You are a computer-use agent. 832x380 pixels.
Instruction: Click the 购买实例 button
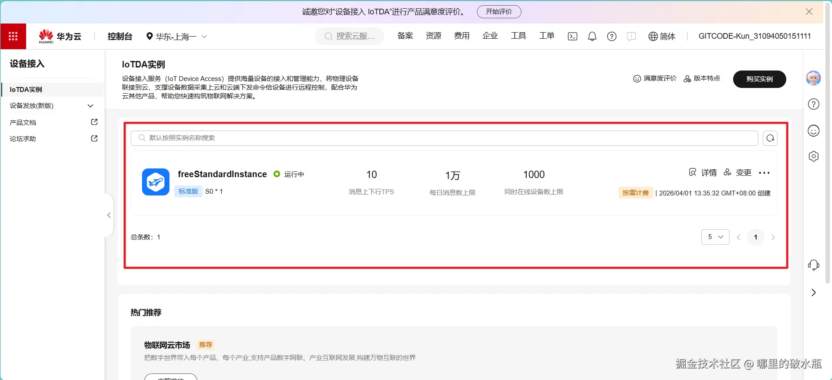(x=759, y=79)
